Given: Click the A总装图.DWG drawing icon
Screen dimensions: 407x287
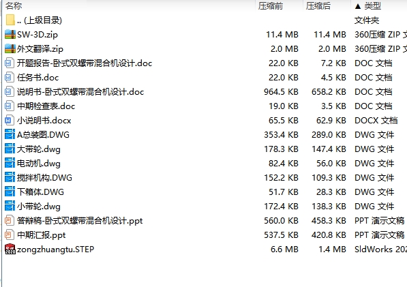Looking at the screenshot, I should 10,135.
